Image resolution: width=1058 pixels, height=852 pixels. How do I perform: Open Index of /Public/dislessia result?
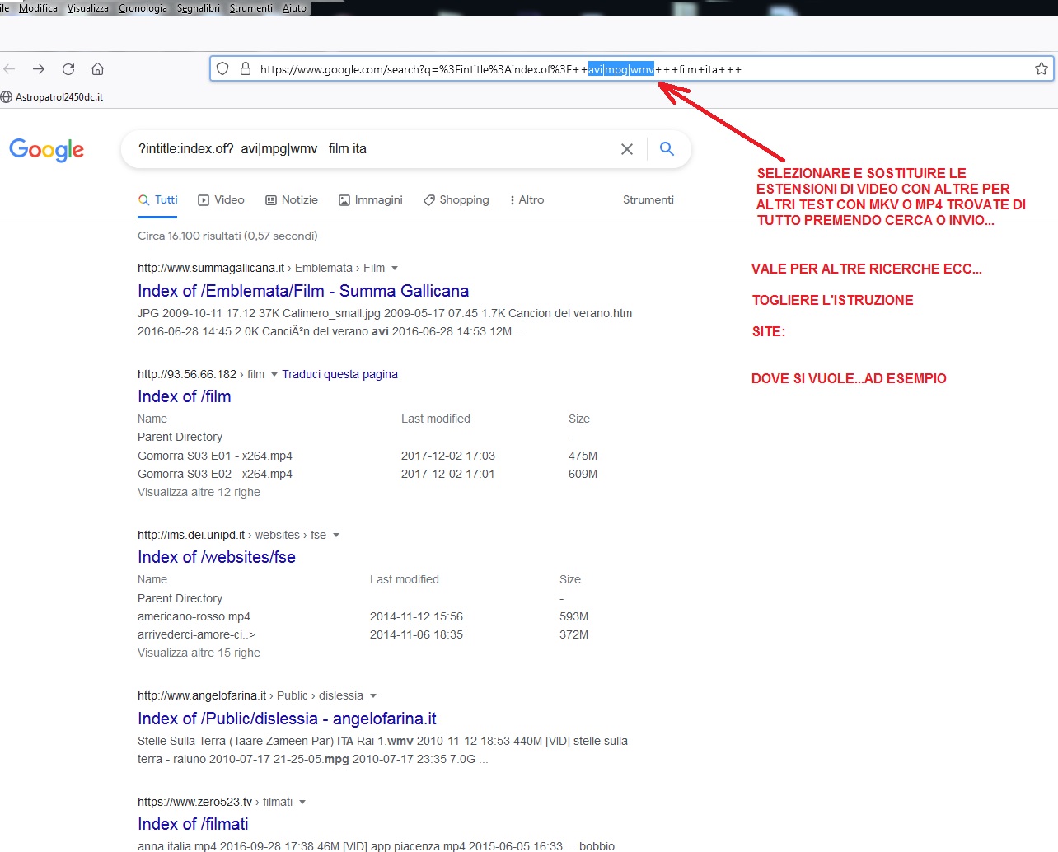287,719
